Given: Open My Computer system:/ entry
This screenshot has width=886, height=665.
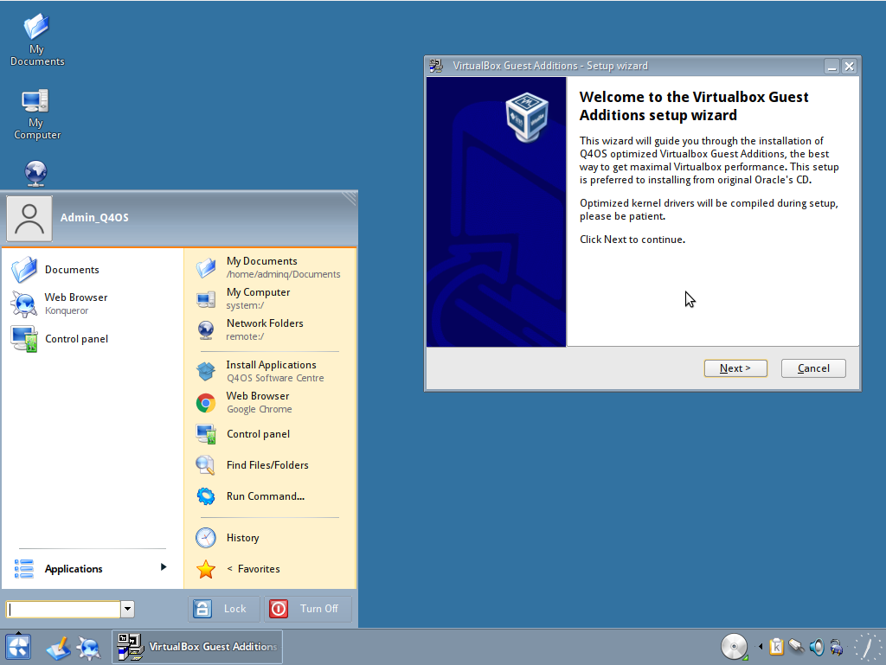Looking at the screenshot, I should 270,298.
